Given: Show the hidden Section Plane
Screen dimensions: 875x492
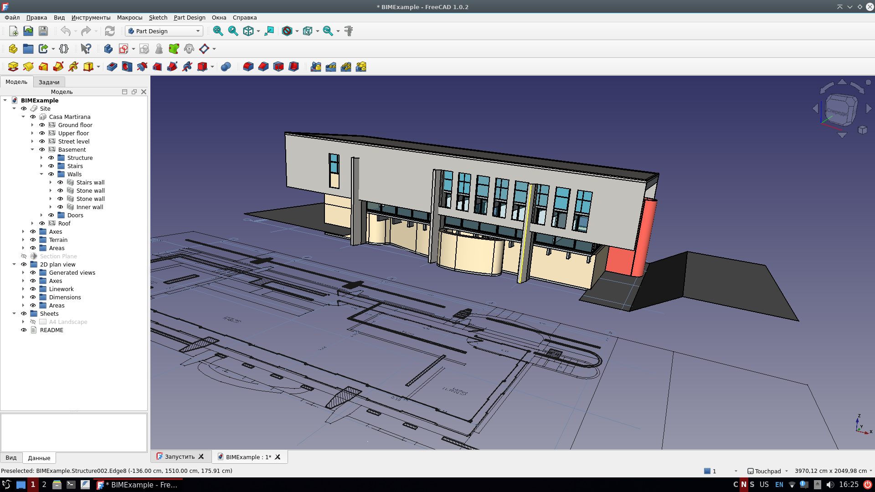Looking at the screenshot, I should click(24, 256).
